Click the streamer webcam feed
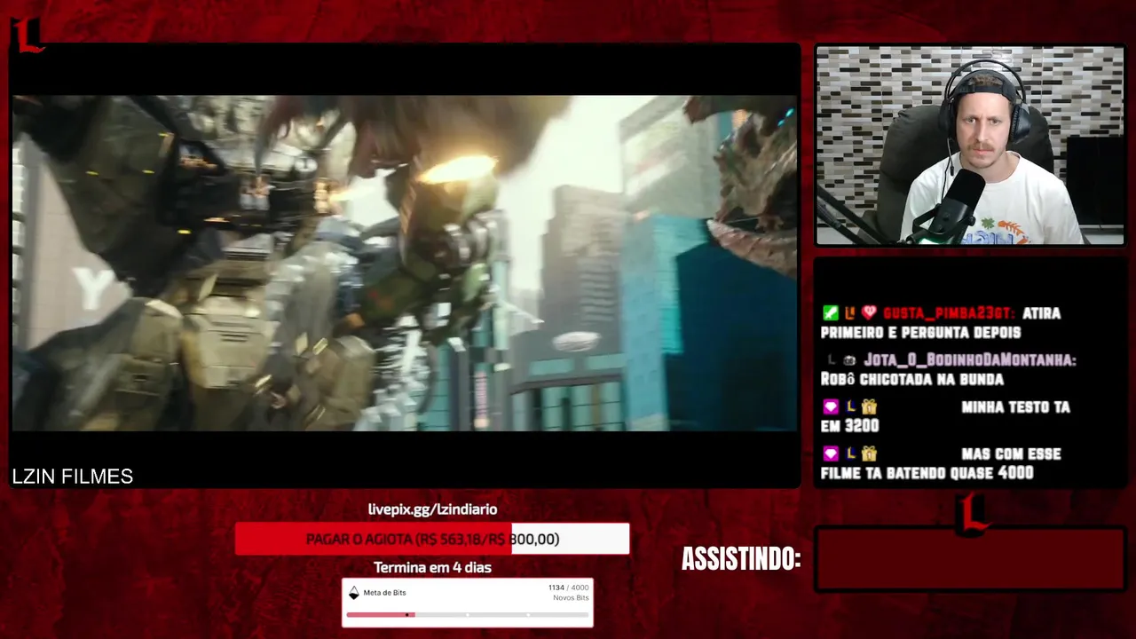The image size is (1136, 639). (x=970, y=146)
